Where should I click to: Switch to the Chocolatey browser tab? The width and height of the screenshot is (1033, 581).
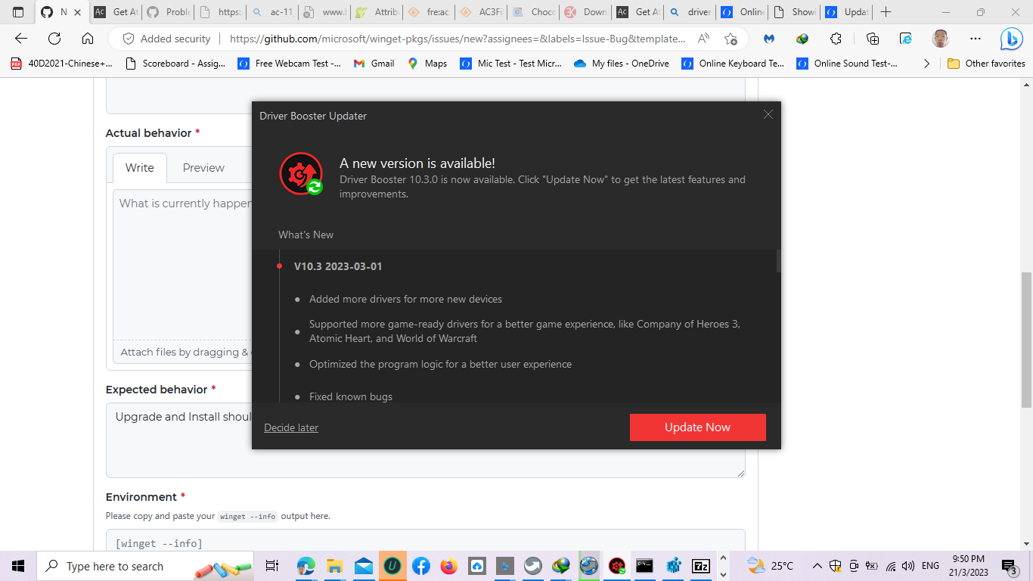[x=534, y=12]
